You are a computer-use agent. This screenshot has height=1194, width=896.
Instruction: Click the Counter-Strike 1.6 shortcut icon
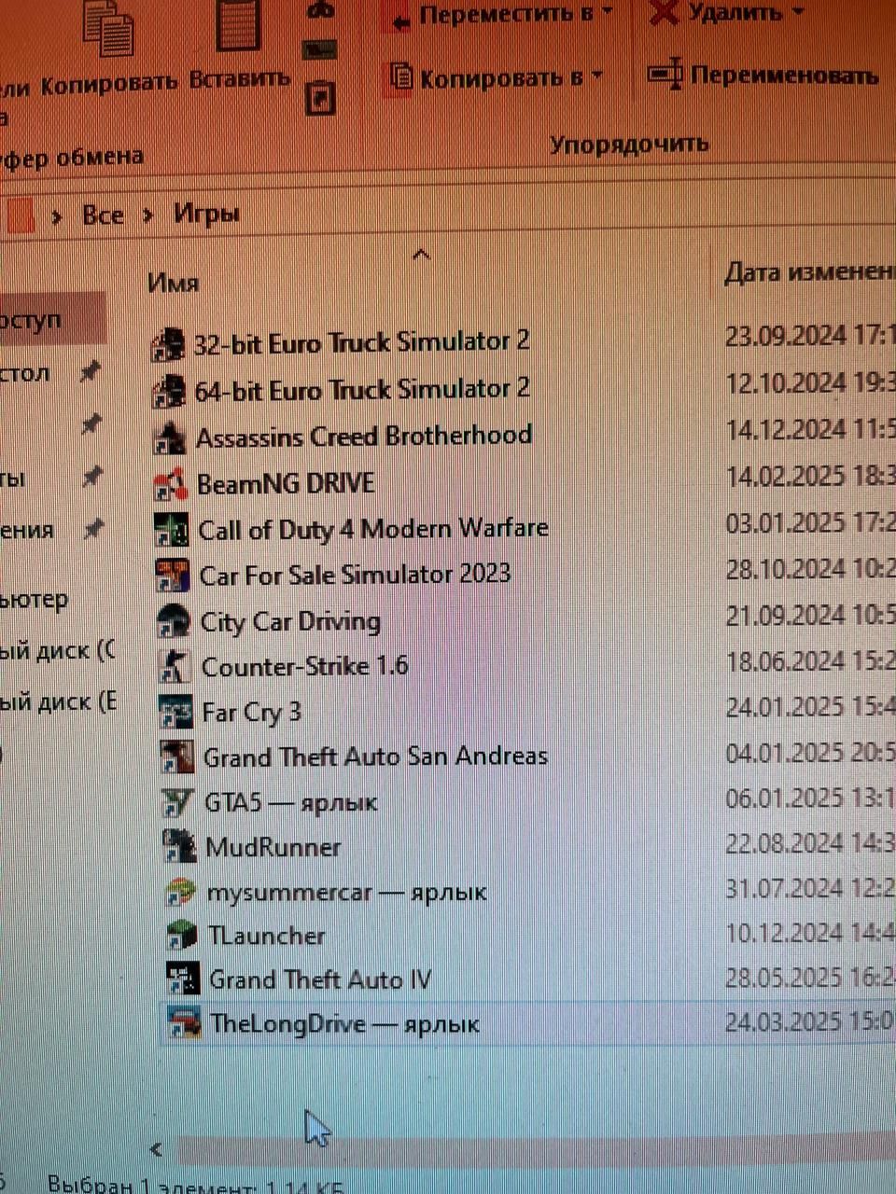(x=175, y=666)
